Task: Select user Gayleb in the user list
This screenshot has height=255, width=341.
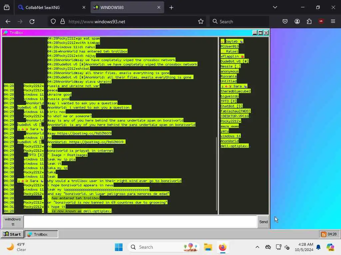Action: [232, 41]
